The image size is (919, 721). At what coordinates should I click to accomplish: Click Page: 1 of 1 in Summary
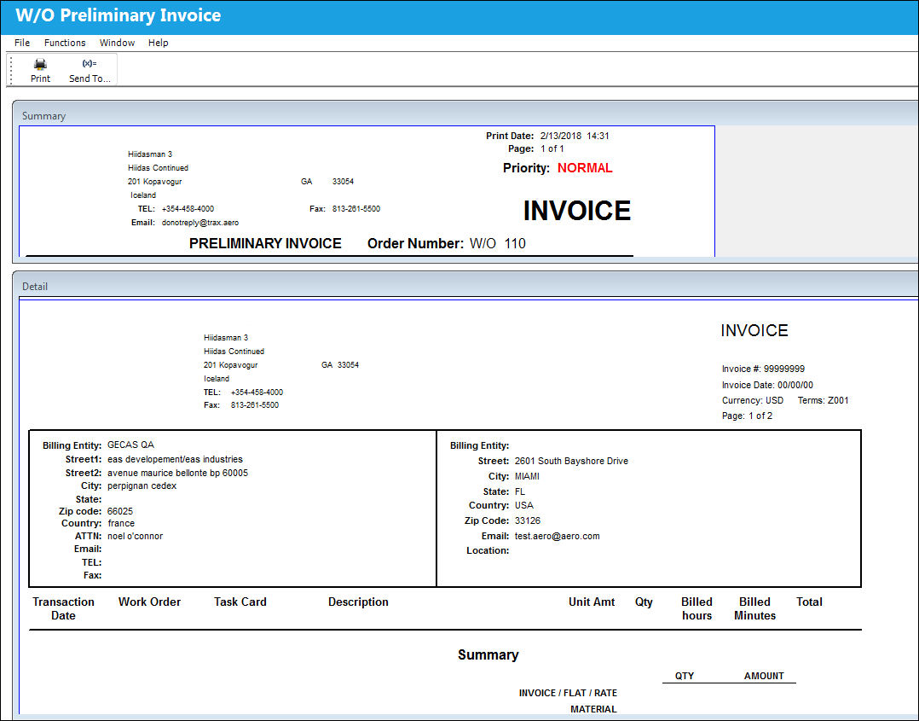[x=535, y=148]
